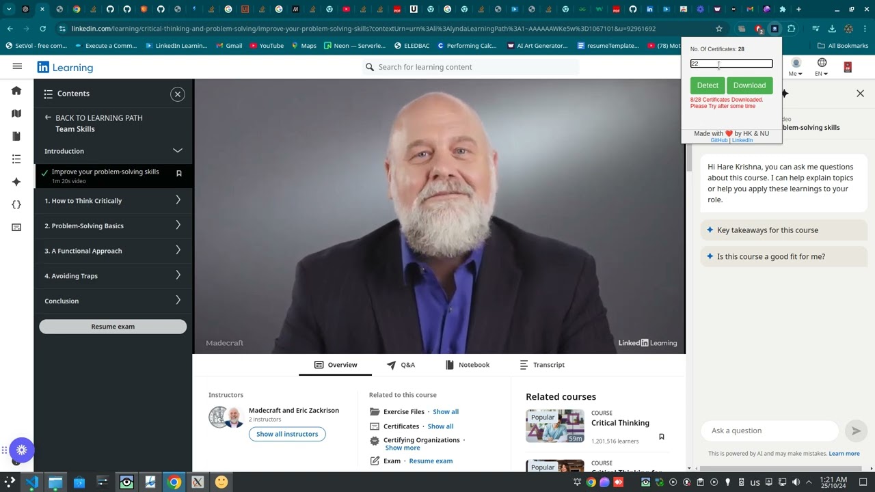Open the Notebook tab
The height and width of the screenshot is (492, 875).
468,365
